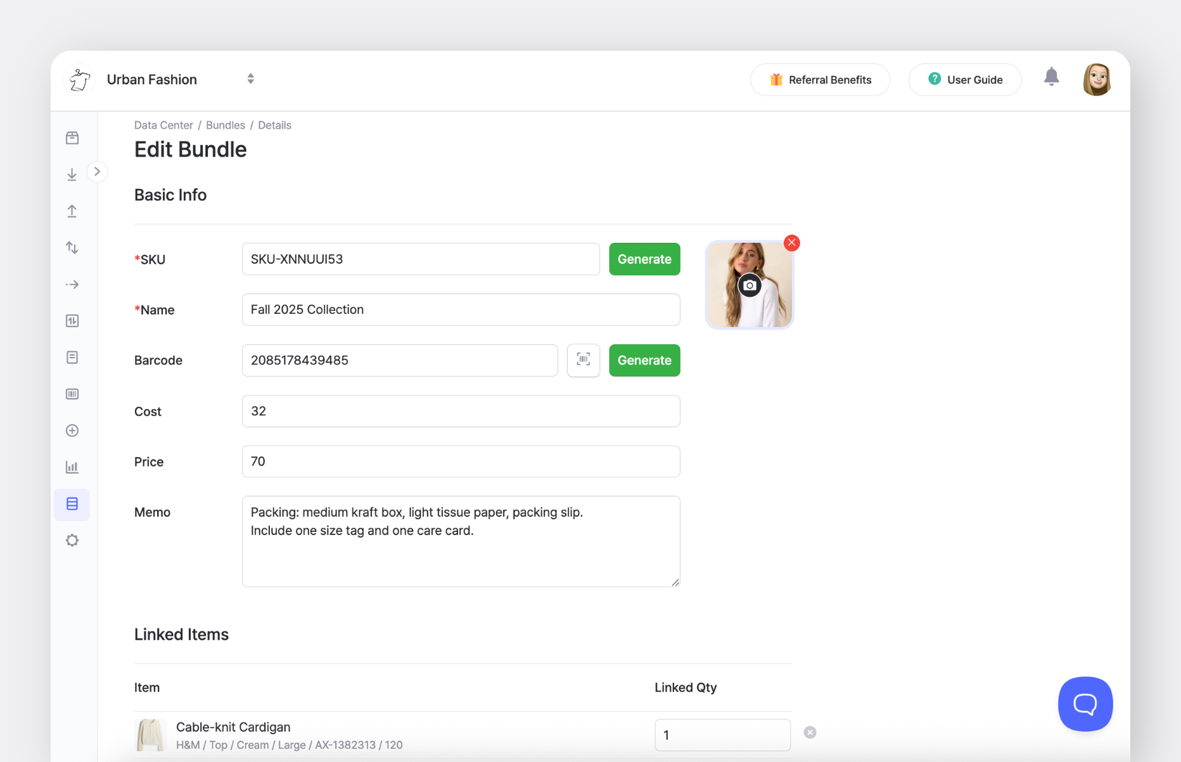Edit the Linked Qty value for the cardigan
Viewport: 1181px width, 762px height.
(722, 735)
